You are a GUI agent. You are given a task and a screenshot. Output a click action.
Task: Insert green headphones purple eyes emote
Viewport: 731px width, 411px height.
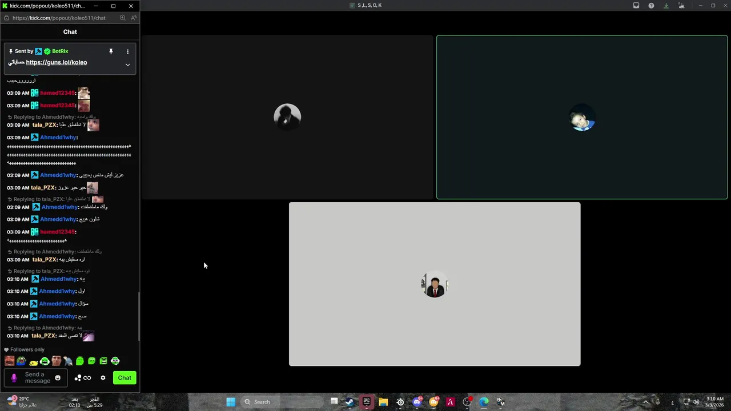click(115, 361)
